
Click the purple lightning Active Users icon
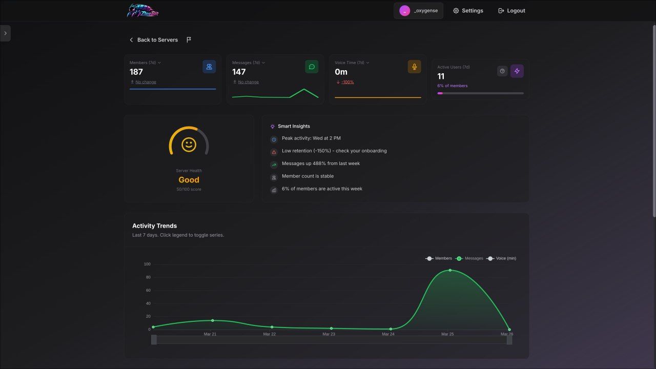point(517,71)
